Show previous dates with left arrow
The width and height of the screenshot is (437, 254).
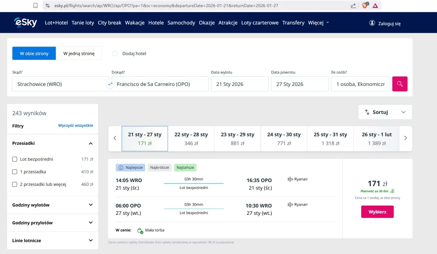point(115,138)
